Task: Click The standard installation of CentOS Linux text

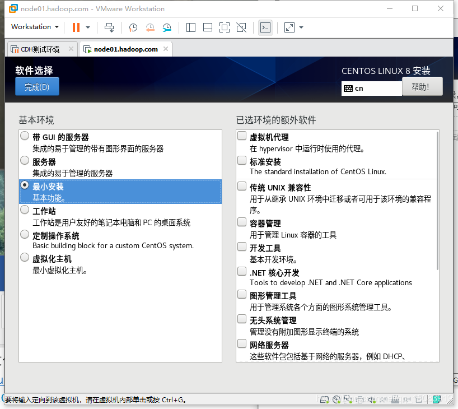Action: (318, 171)
